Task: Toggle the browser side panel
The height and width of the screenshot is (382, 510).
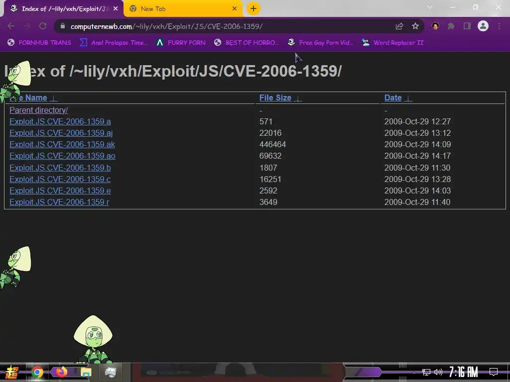Action: pos(467,26)
